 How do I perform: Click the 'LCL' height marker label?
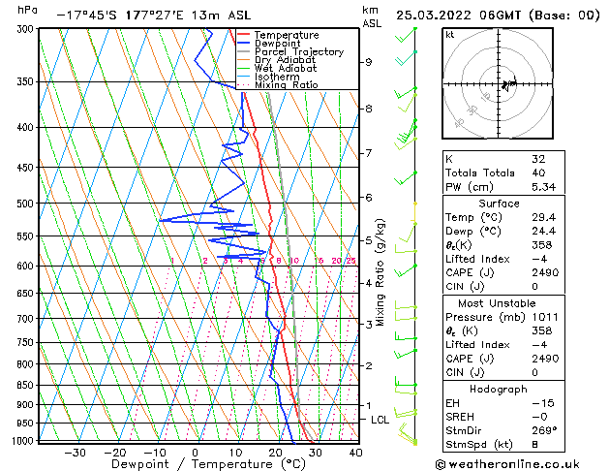380,420
